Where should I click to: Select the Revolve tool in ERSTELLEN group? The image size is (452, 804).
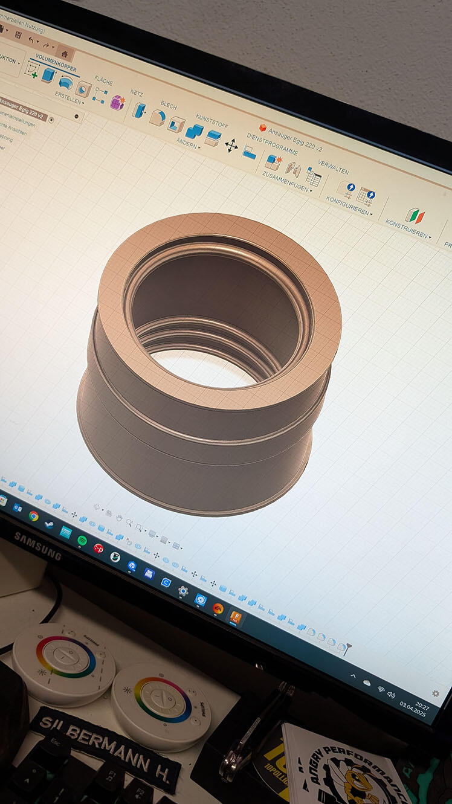point(66,83)
